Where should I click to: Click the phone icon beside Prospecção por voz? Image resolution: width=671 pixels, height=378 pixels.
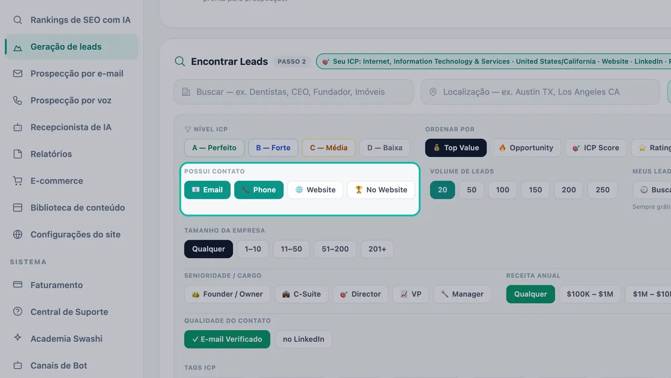click(x=18, y=100)
